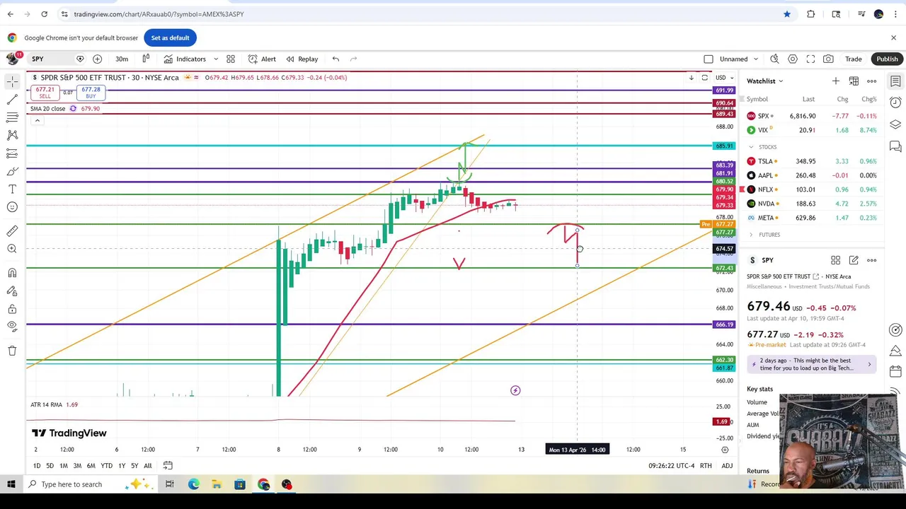Open the Gann and Fibonacci tools
Image resolution: width=906 pixels, height=509 pixels.
click(12, 117)
